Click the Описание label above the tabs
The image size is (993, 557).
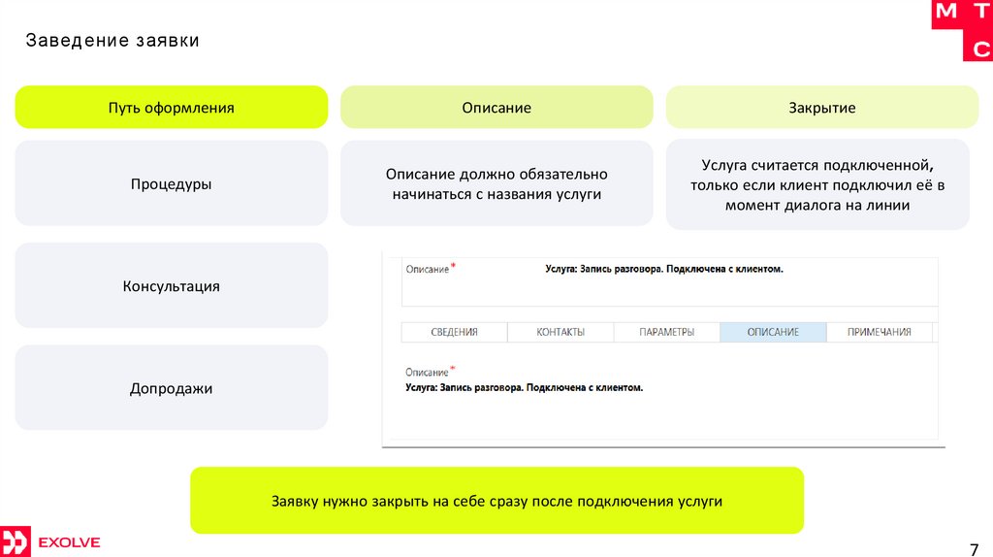click(x=430, y=269)
